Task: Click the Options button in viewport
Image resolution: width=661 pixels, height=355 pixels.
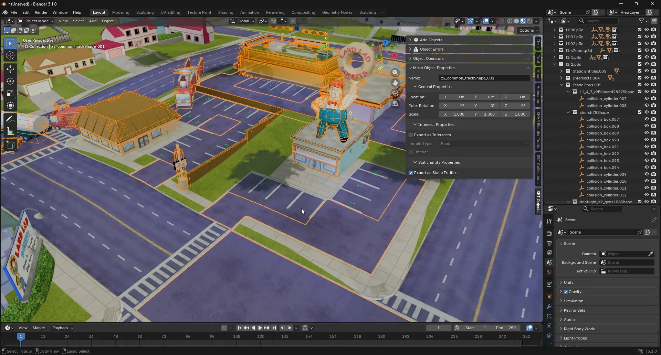Action: click(529, 30)
